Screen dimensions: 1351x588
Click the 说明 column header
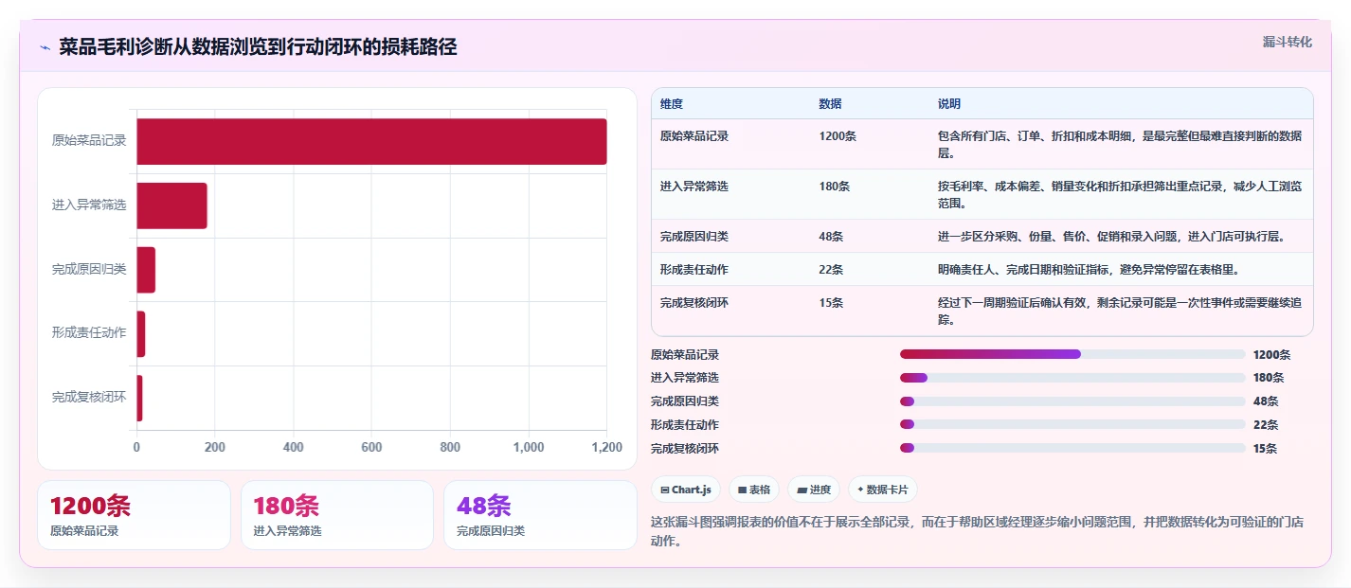pos(949,103)
